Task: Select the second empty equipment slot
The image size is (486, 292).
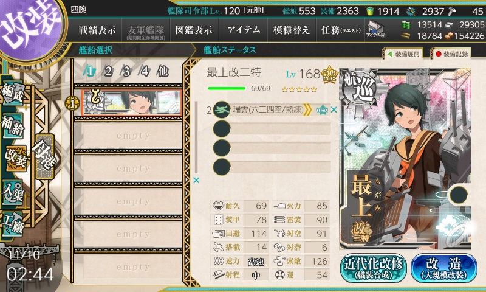Action: (272, 147)
